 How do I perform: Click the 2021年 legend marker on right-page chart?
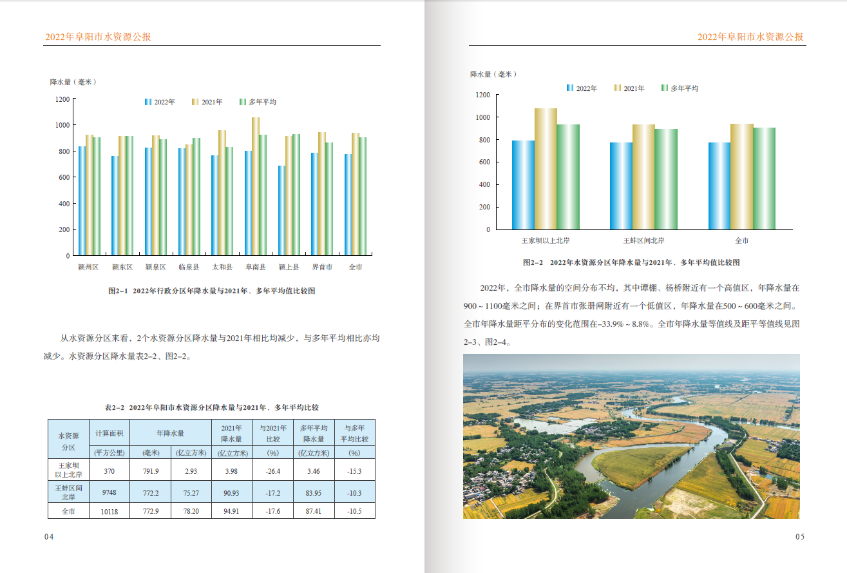pos(616,86)
